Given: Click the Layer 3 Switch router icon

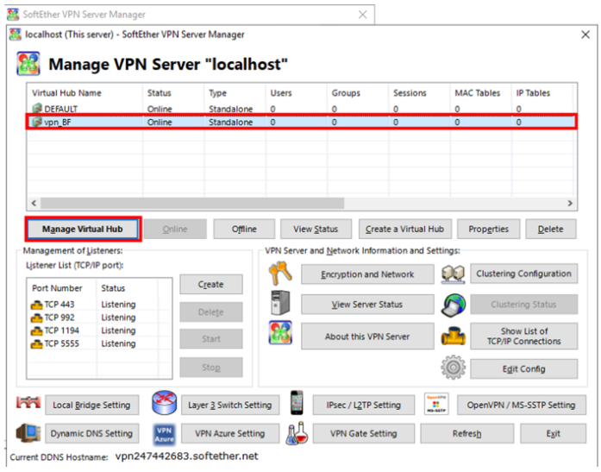Looking at the screenshot, I should pyautogui.click(x=164, y=404).
